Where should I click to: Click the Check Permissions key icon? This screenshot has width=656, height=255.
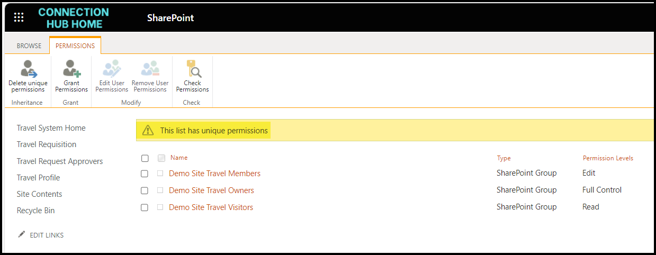point(193,69)
